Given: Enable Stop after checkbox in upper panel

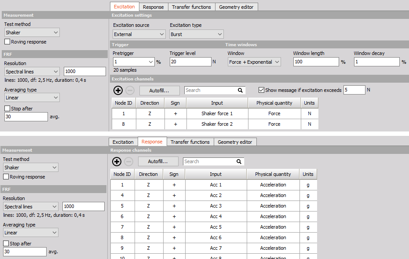Looking at the screenshot, I should coord(7,109).
